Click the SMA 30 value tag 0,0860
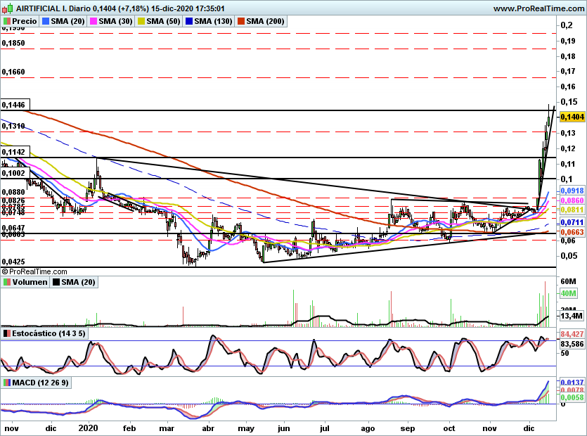 (572, 200)
